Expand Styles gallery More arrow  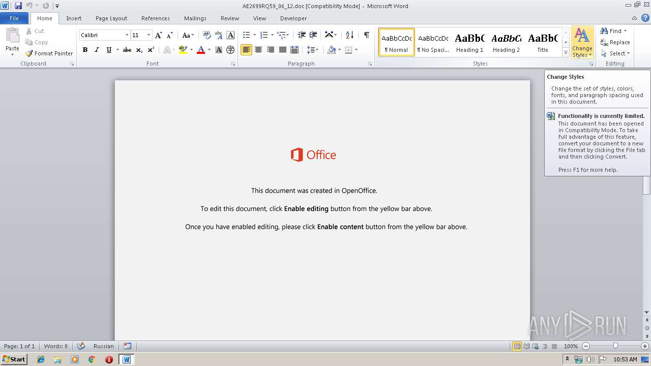[x=566, y=53]
